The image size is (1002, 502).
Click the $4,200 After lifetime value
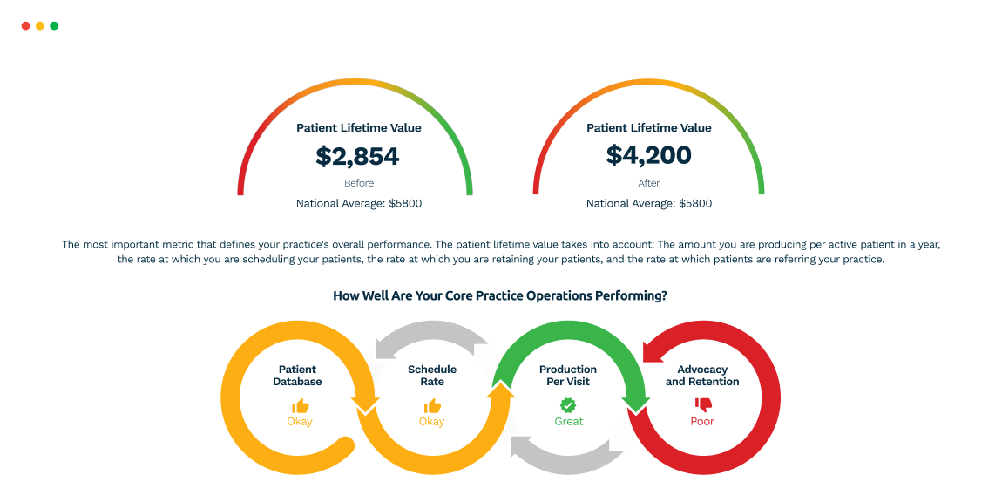click(x=649, y=155)
